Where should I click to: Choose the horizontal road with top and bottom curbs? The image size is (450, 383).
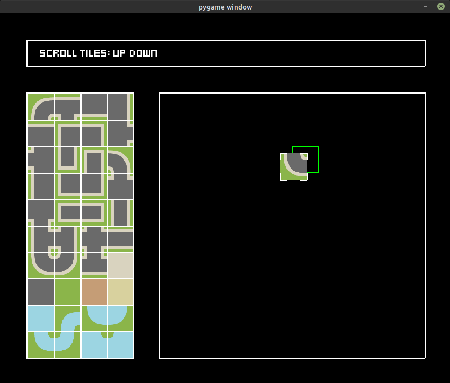(x=121, y=239)
